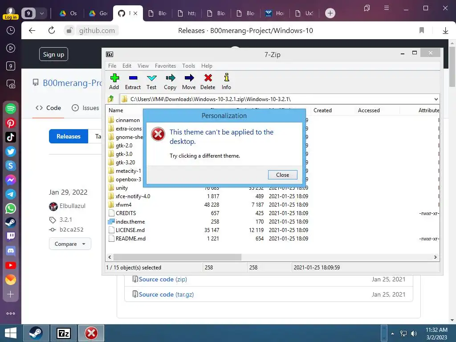Open the b2ca252 commit link
Viewport: 456px width, 342px height.
pos(72,229)
